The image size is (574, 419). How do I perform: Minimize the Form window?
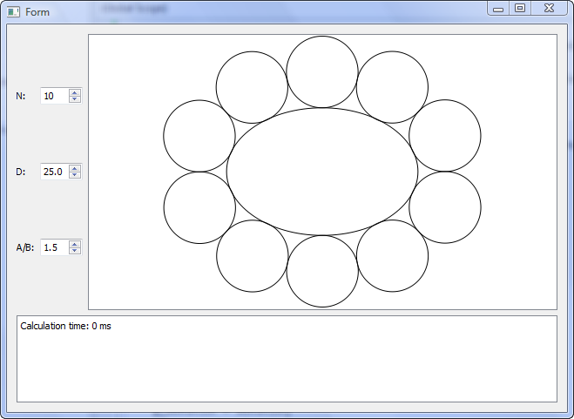tap(498, 8)
